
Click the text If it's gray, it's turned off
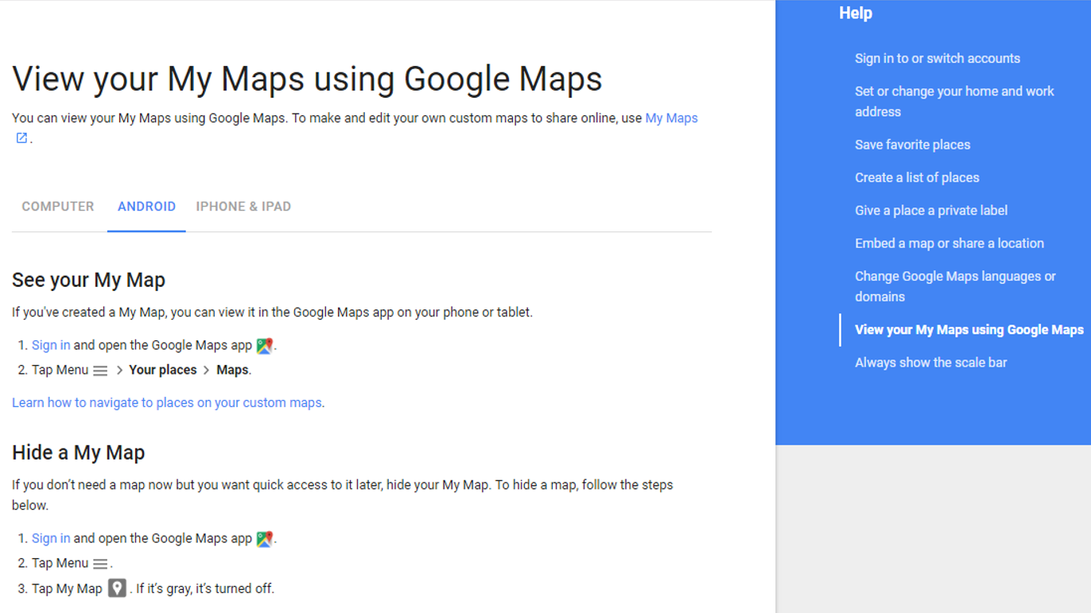click(x=205, y=588)
